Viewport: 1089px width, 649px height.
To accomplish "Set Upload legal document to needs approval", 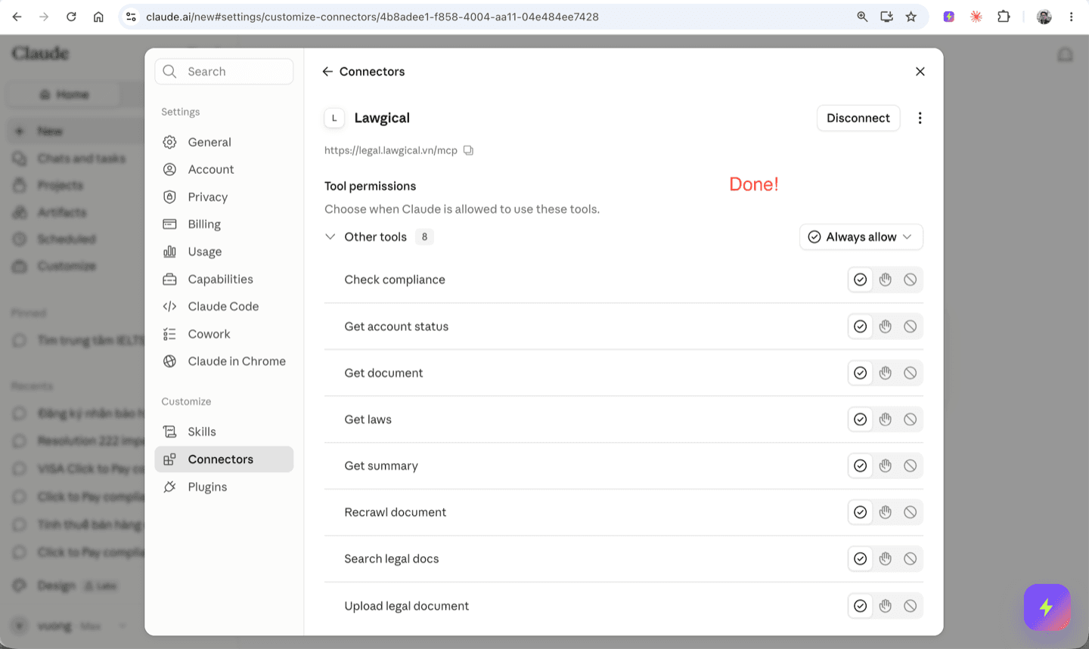I will pos(886,606).
